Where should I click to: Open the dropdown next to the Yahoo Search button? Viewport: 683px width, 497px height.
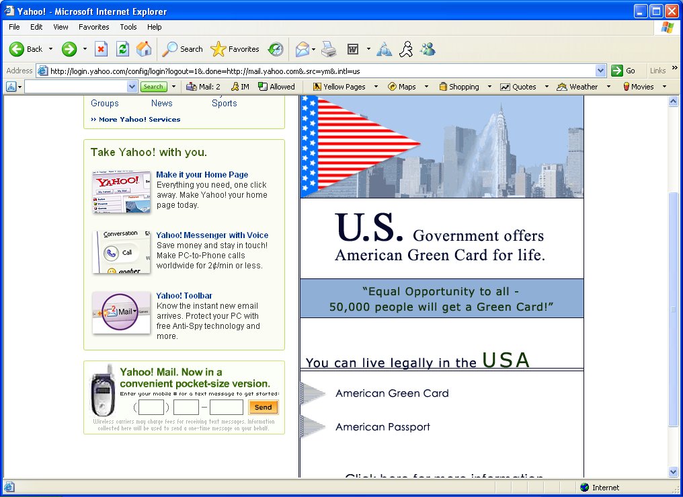174,87
